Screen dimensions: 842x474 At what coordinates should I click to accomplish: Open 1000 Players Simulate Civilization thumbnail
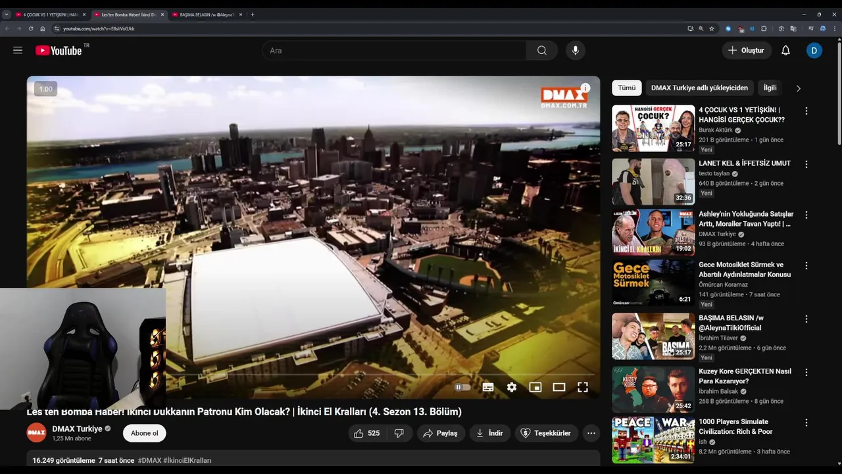tap(653, 440)
